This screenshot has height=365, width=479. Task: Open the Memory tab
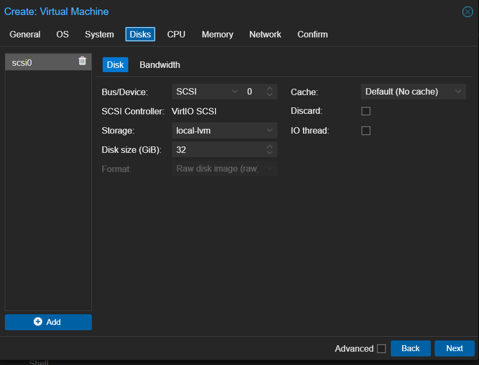[217, 34]
